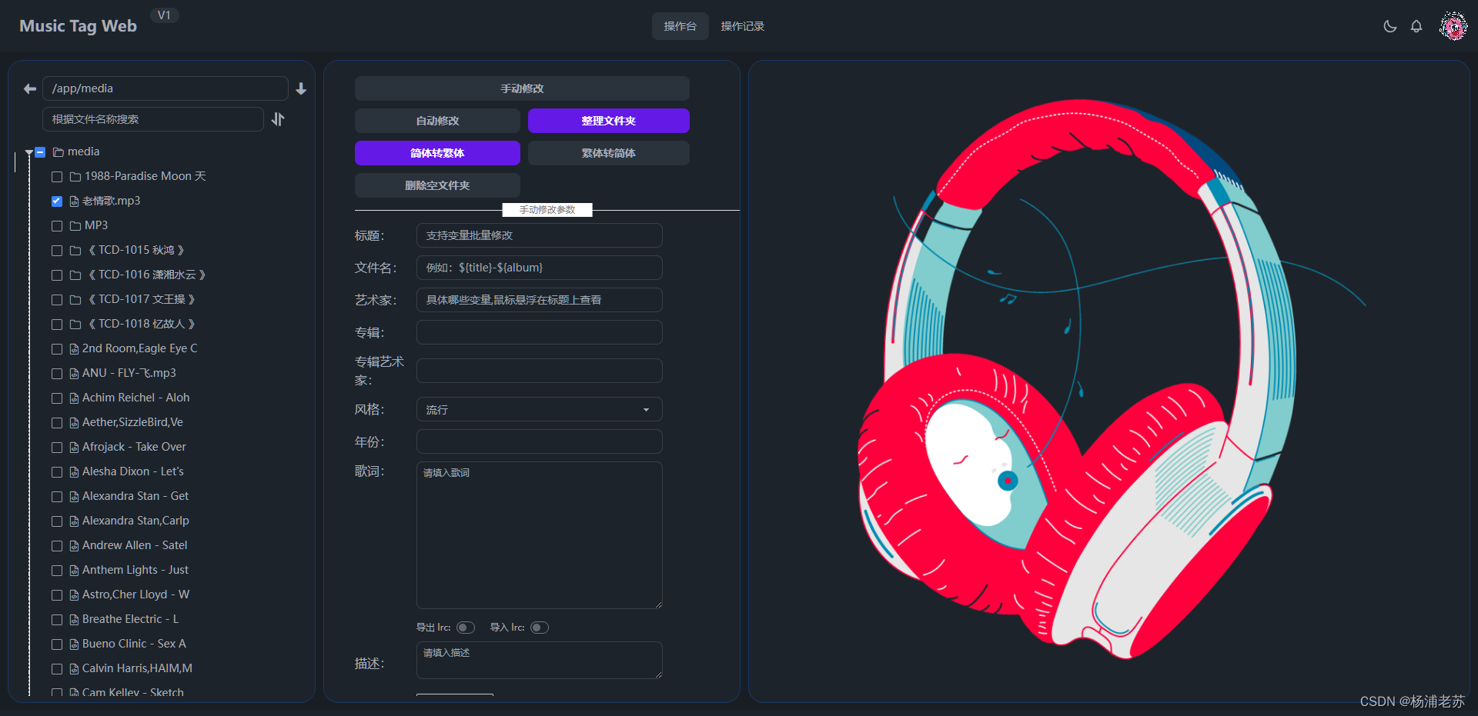Click the media root folder icon
The image size is (1478, 716).
(59, 152)
